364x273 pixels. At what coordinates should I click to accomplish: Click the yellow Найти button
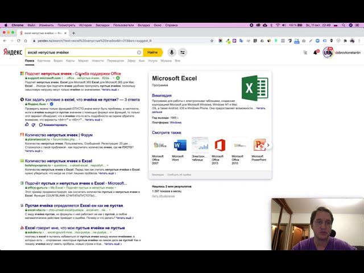tap(152, 52)
